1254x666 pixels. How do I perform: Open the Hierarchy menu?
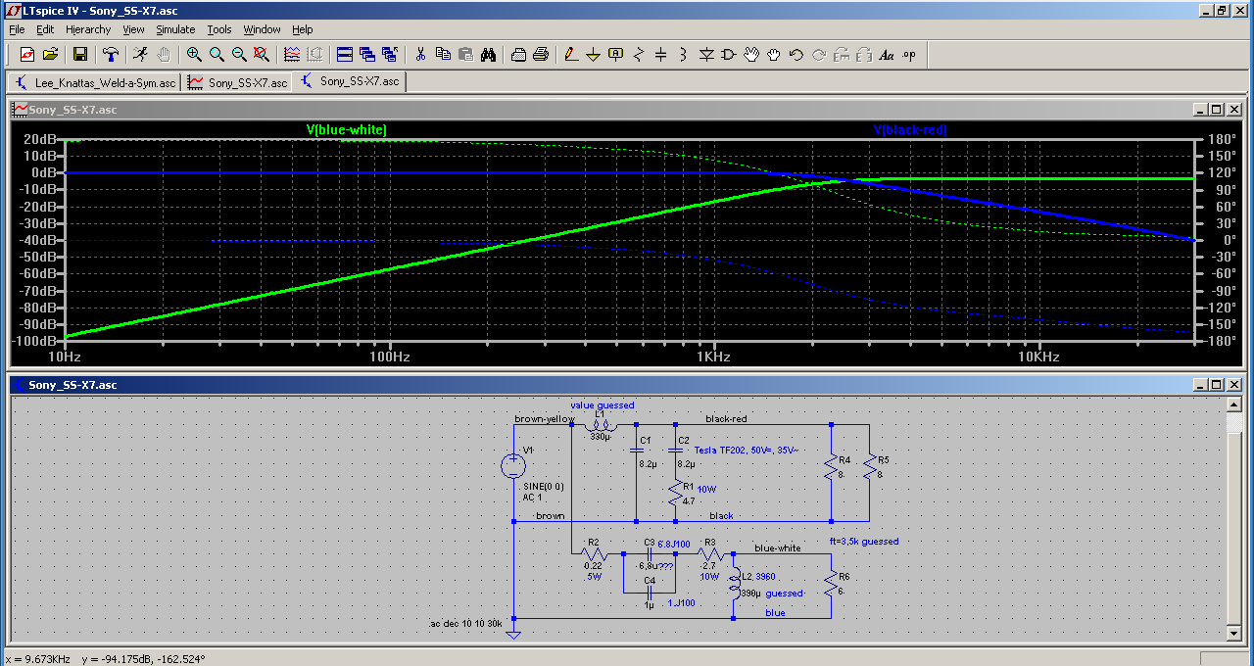click(88, 29)
